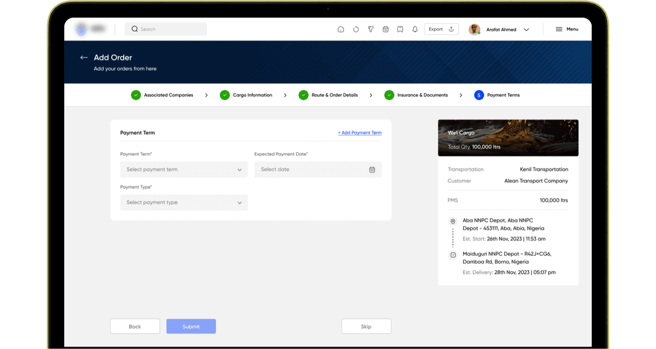This screenshot has height=349, width=656.
Task: Focus the Search field
Action: [x=166, y=29]
